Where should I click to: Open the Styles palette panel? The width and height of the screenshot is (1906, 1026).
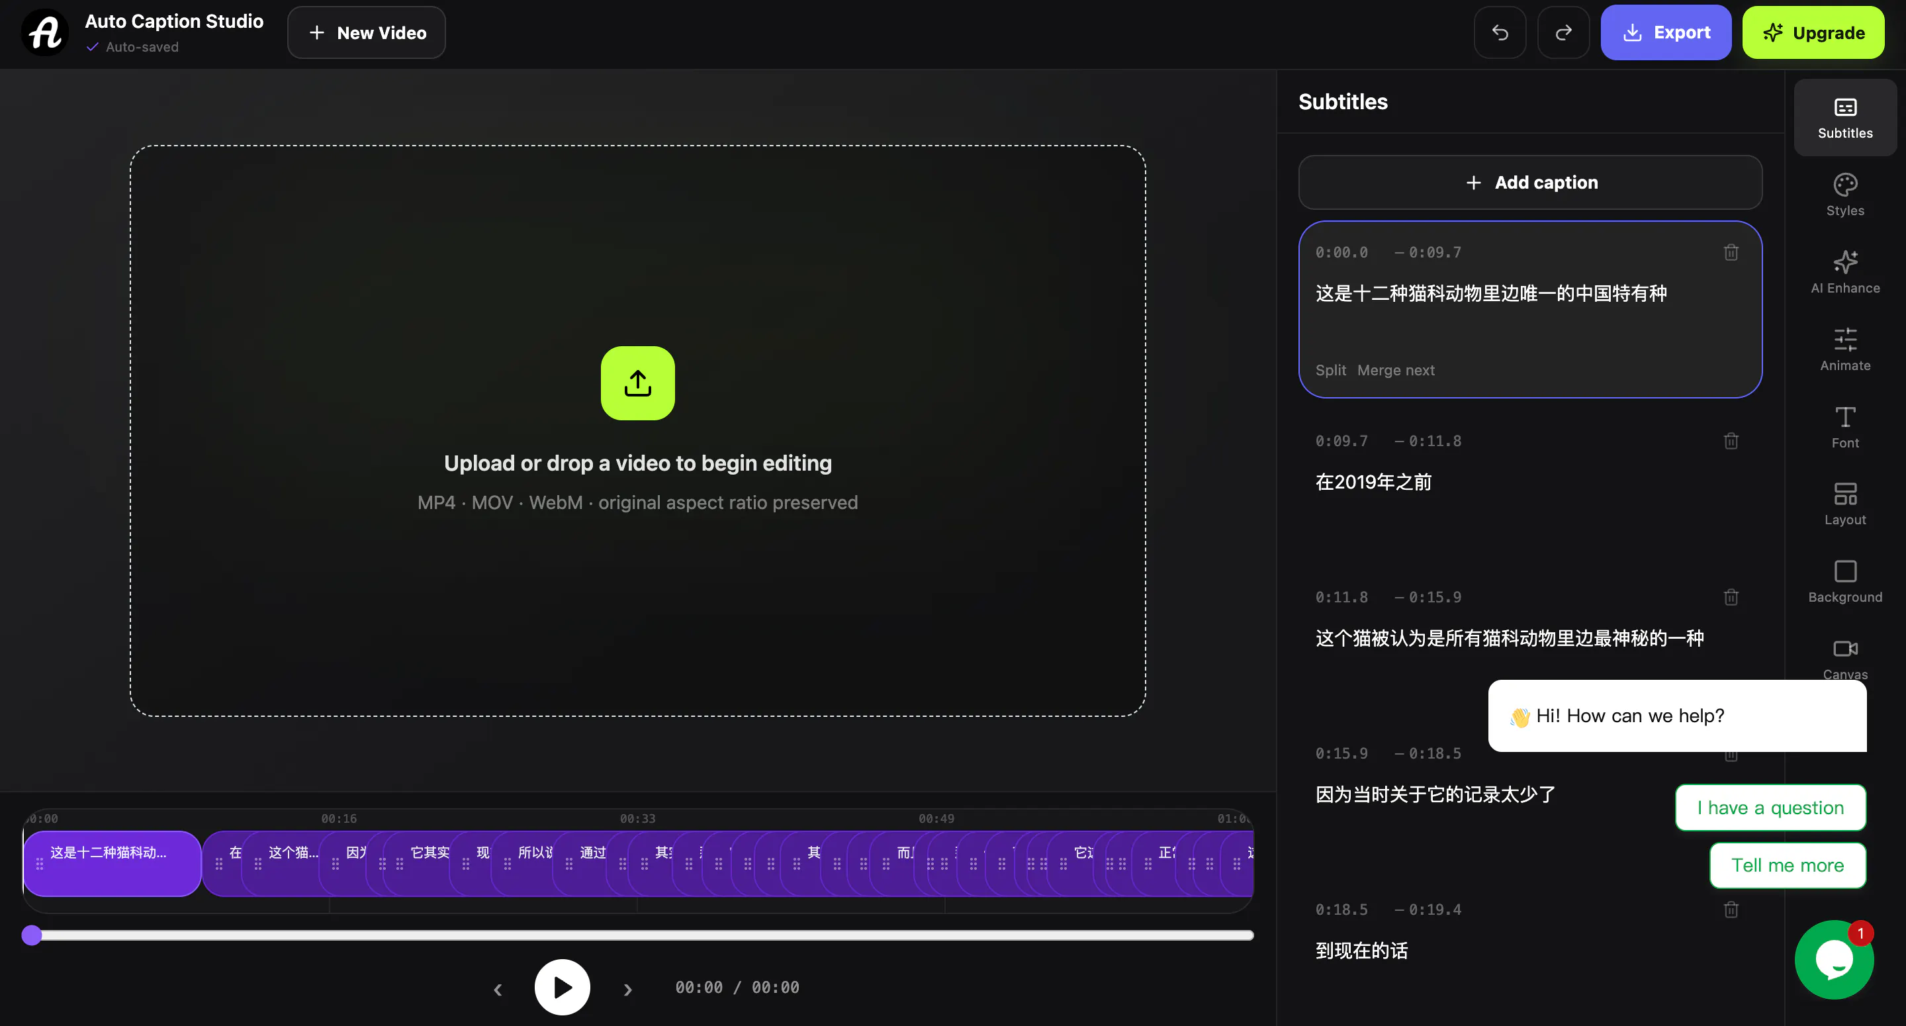(x=1844, y=195)
